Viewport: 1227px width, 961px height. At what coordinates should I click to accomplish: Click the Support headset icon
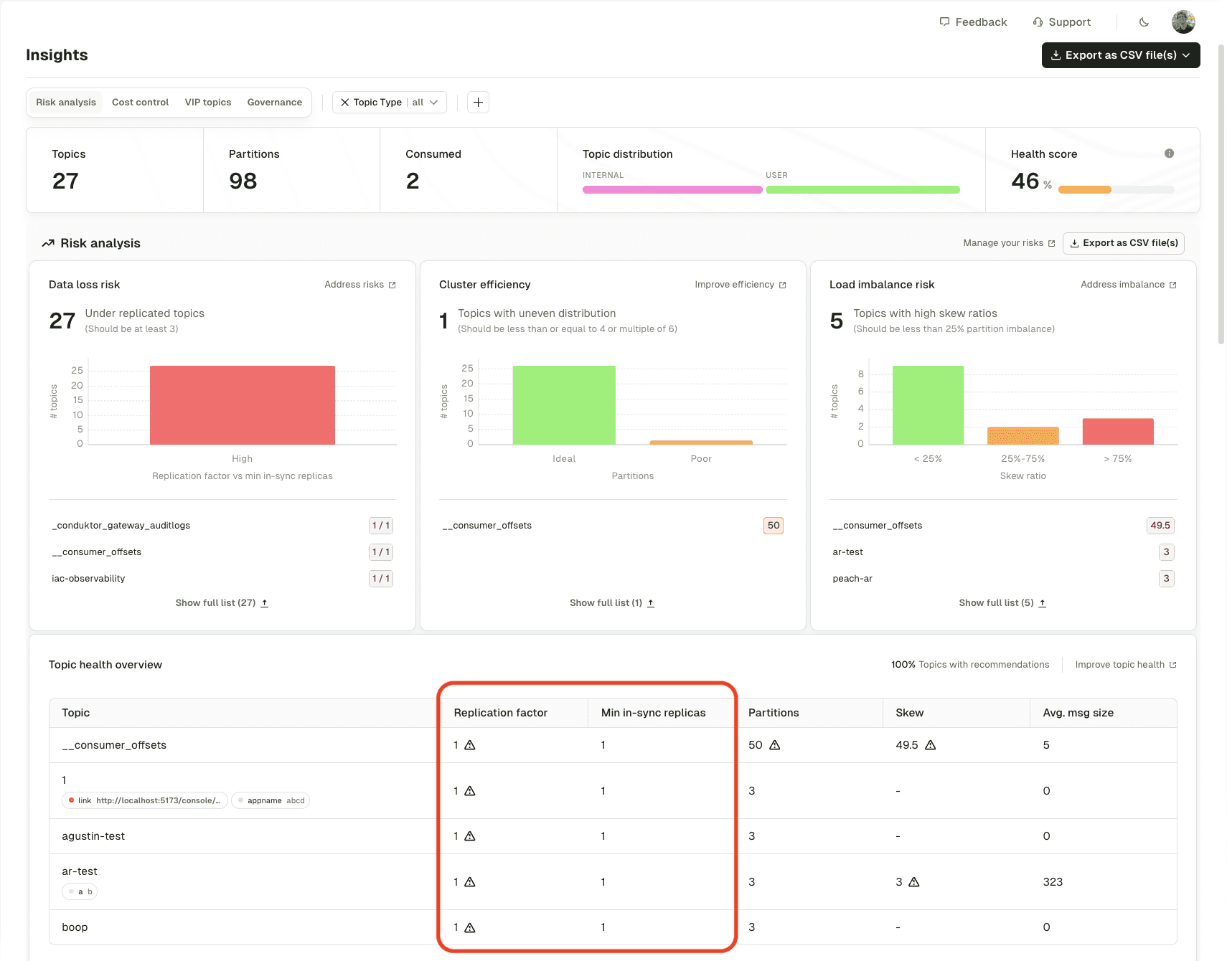[1038, 22]
